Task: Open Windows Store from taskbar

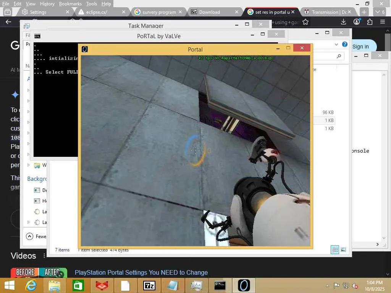Action: pos(78,285)
